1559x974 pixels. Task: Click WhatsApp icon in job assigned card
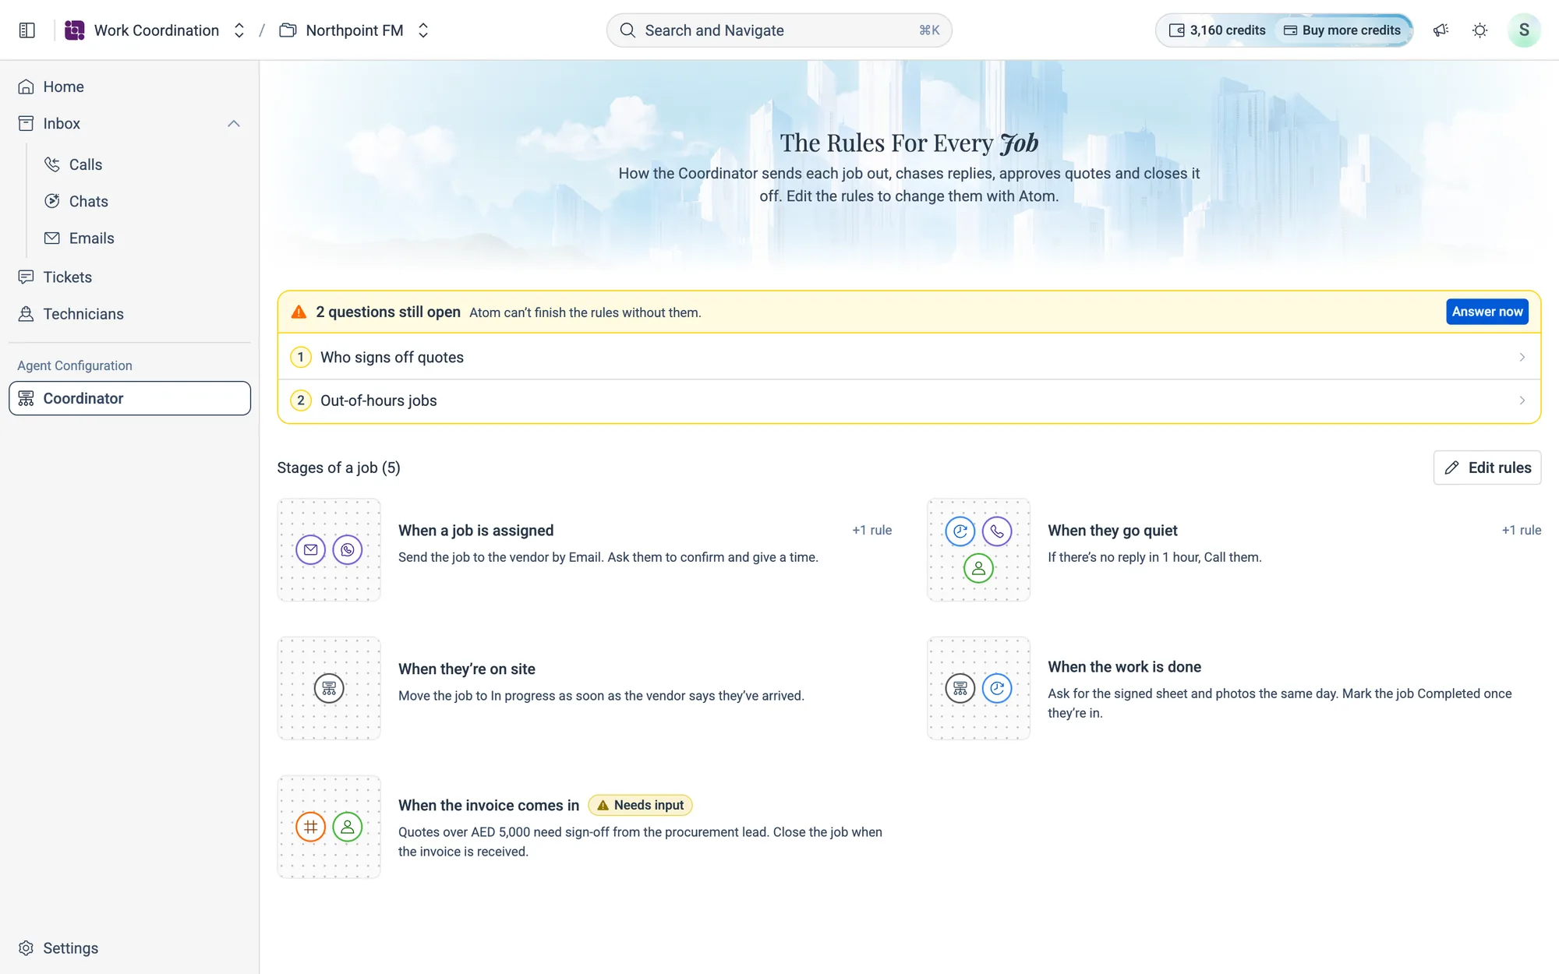(348, 550)
